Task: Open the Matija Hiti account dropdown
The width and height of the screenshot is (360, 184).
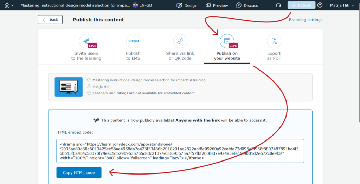Action: click(x=342, y=5)
